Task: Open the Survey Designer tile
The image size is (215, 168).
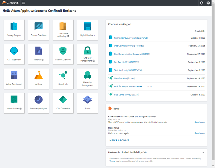Action: (14, 30)
